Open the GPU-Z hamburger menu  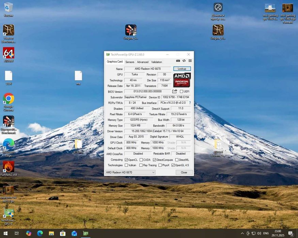click(x=190, y=61)
